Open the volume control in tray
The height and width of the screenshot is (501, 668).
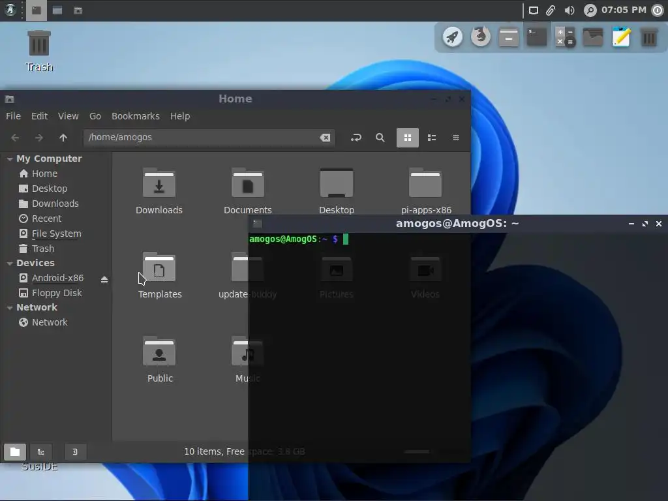pyautogui.click(x=569, y=10)
